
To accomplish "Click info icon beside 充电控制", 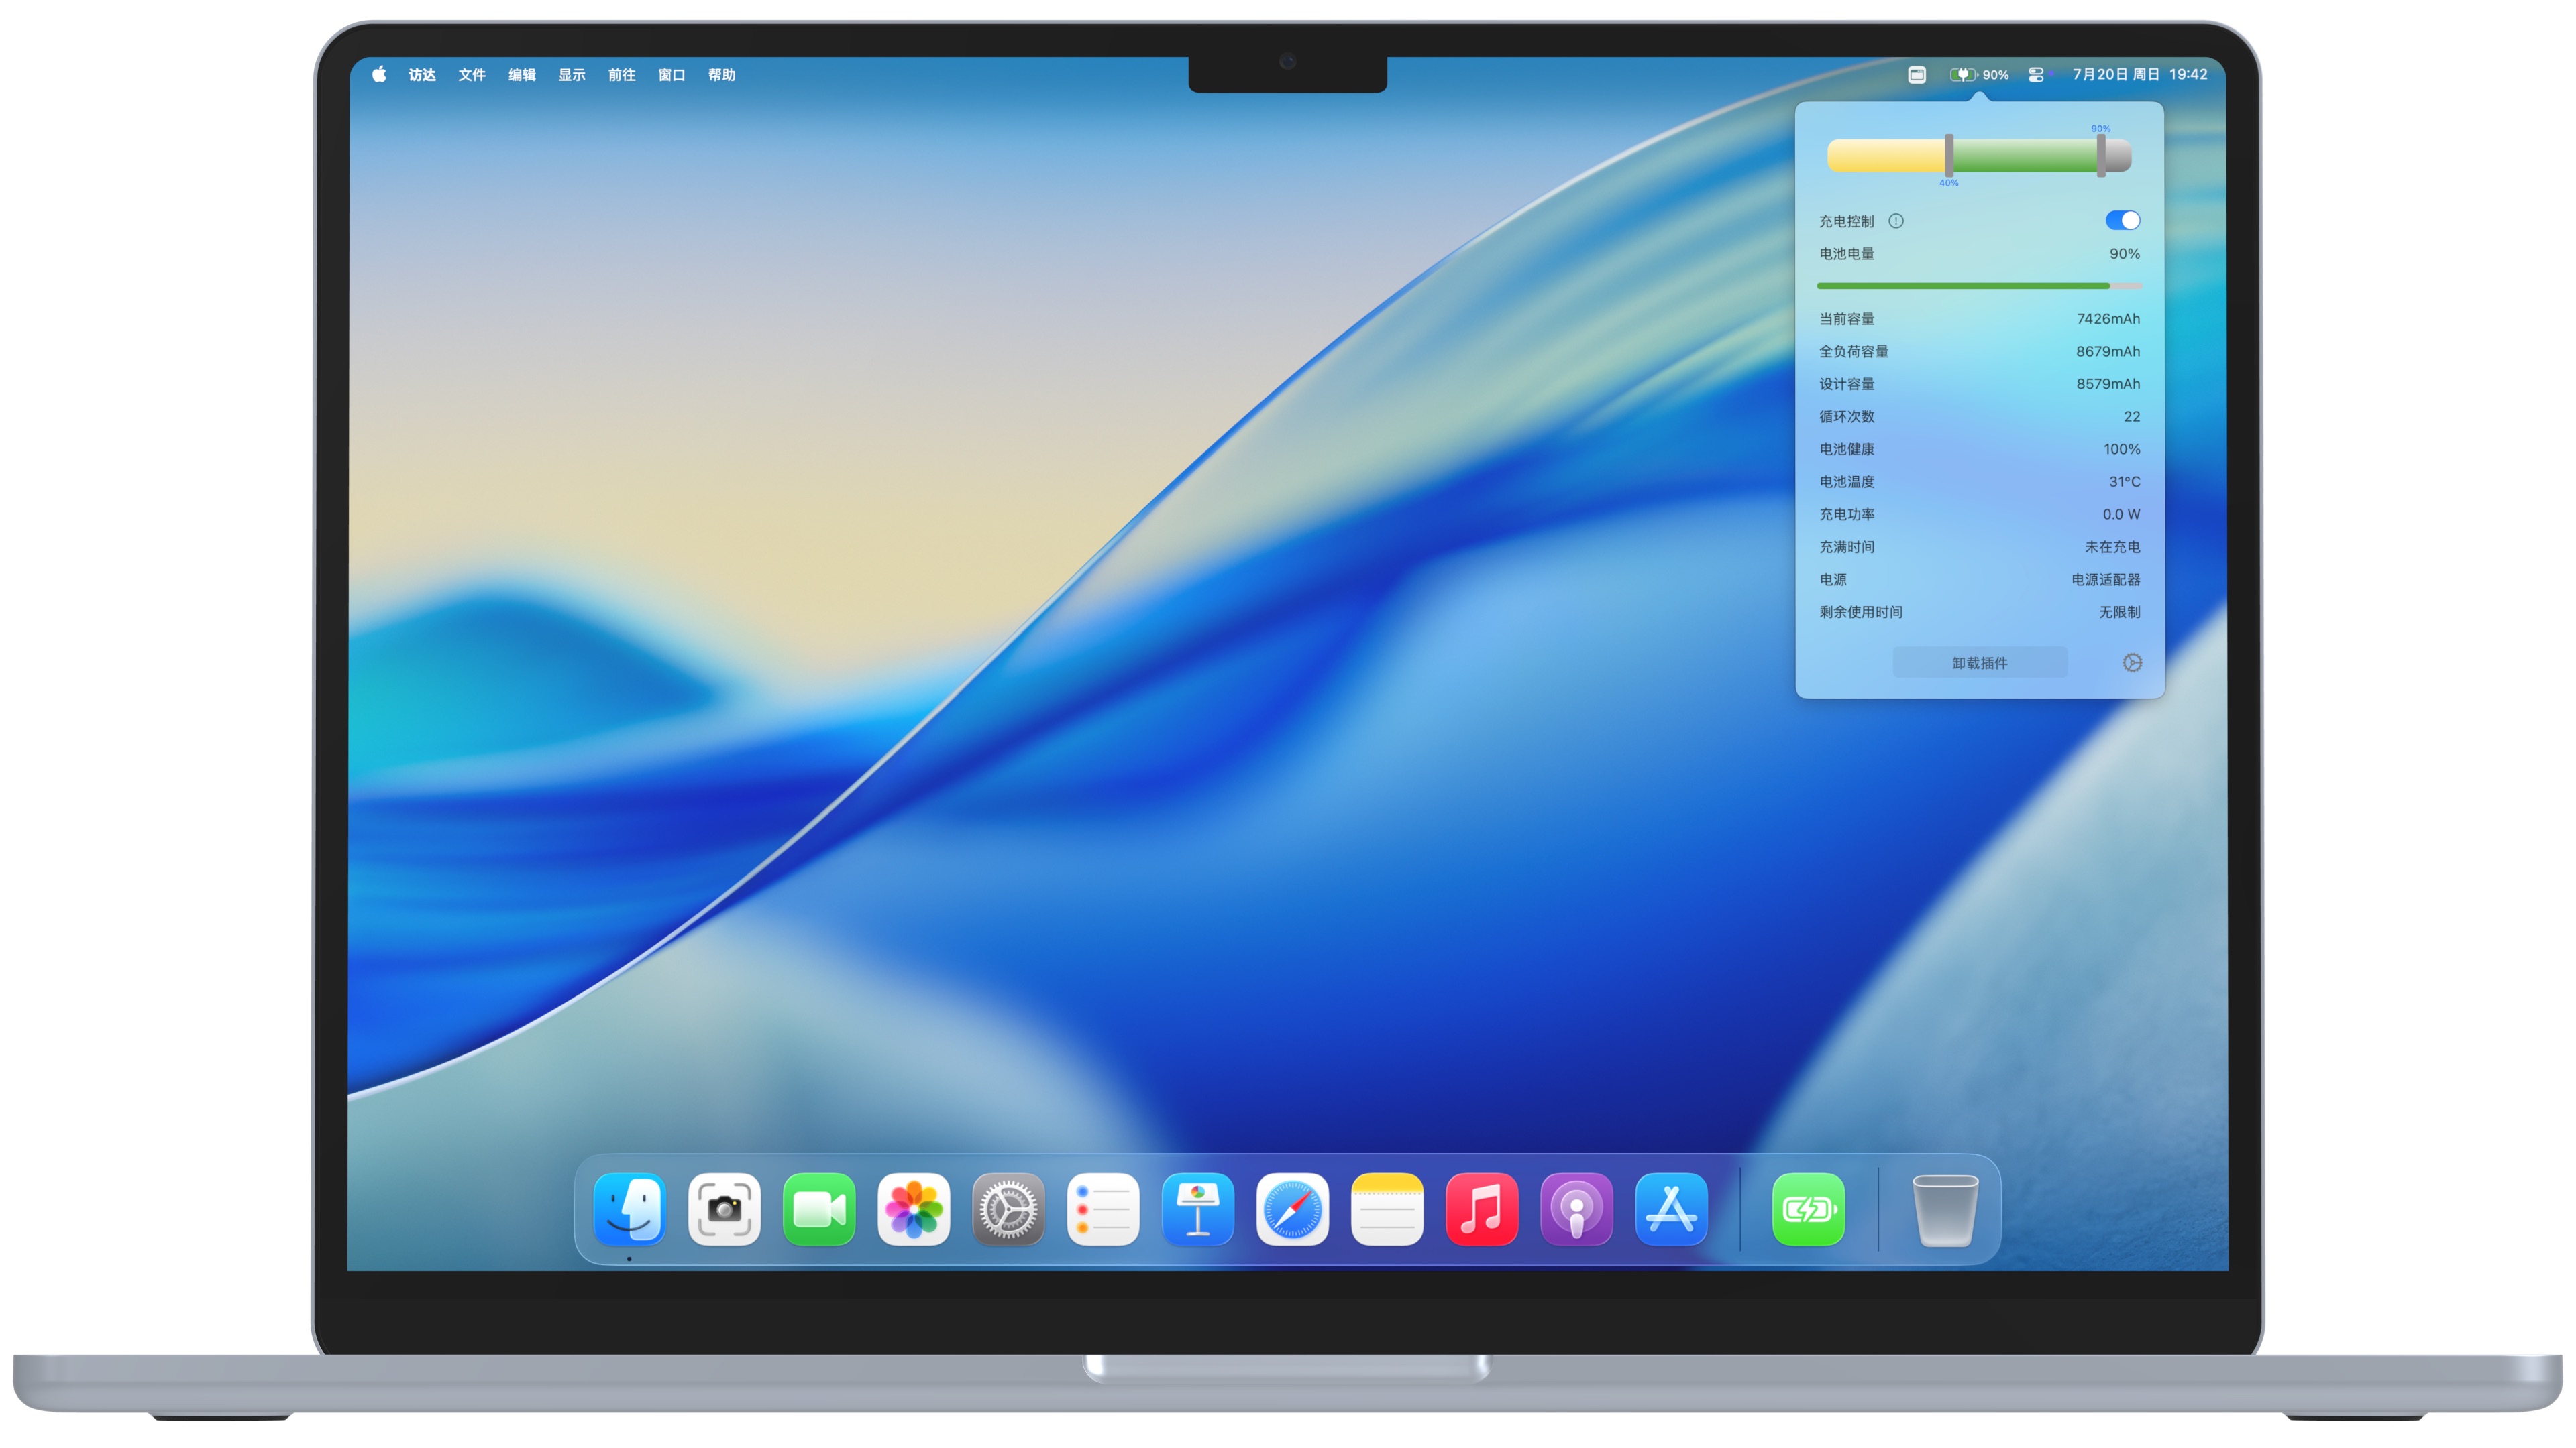I will pyautogui.click(x=1896, y=221).
